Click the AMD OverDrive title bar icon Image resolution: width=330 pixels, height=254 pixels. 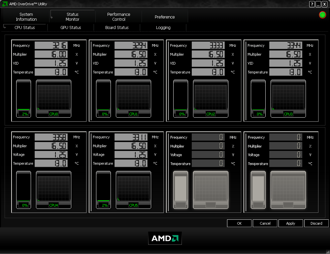point(5,4)
